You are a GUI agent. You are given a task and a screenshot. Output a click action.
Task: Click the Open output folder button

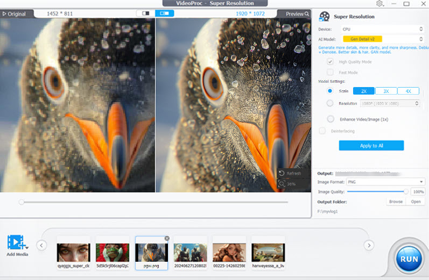(x=416, y=202)
